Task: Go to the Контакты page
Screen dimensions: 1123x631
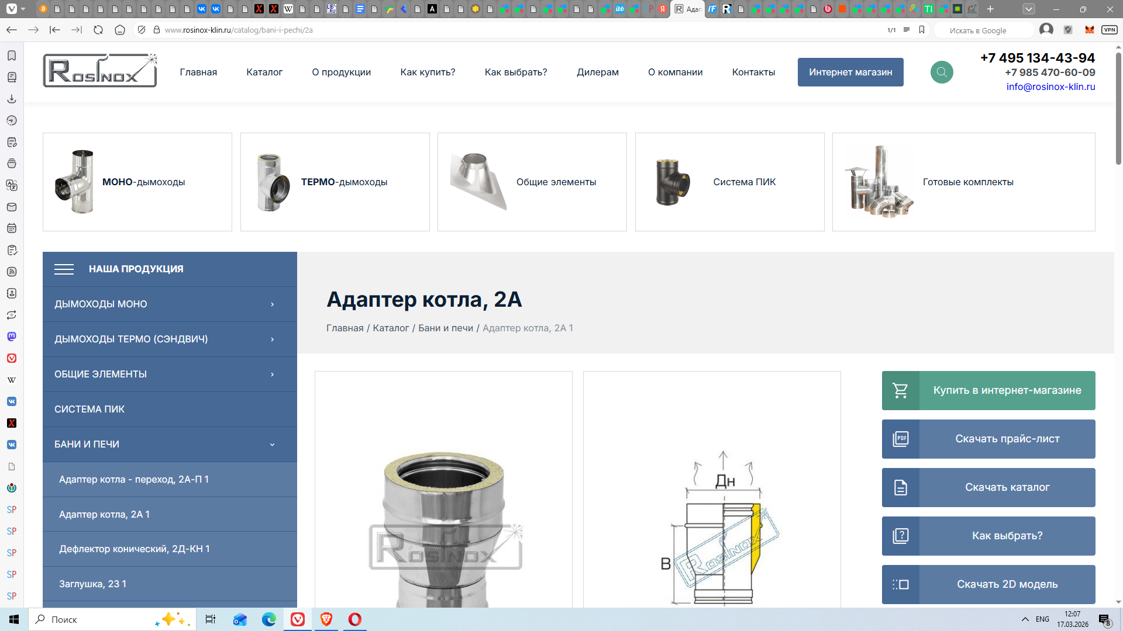Action: pyautogui.click(x=753, y=72)
